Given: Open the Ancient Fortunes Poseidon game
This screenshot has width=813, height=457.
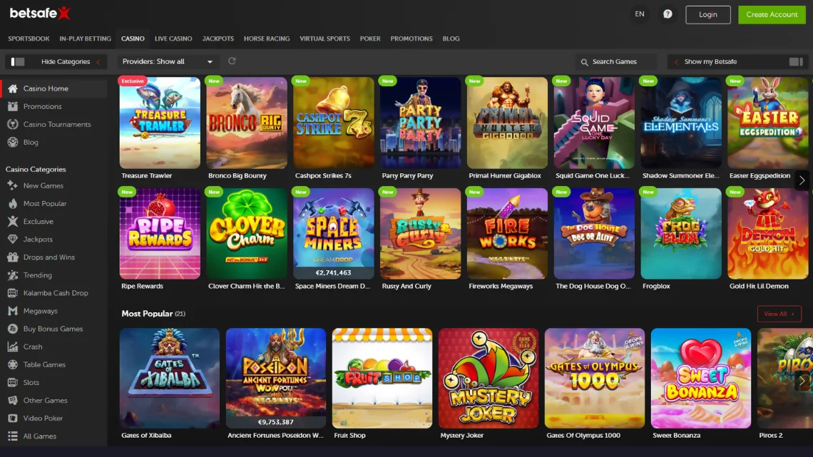Looking at the screenshot, I should click(276, 379).
